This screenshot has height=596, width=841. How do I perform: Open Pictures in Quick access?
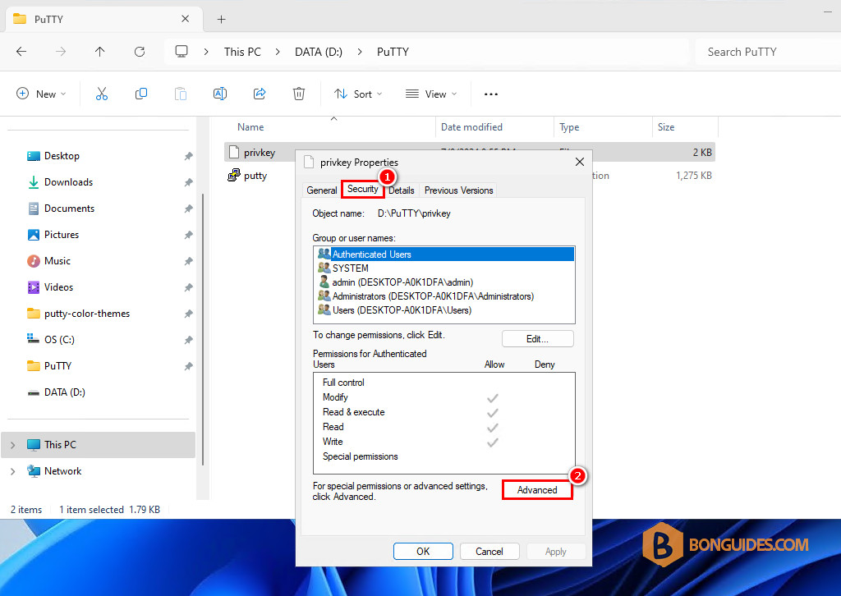[x=61, y=235]
